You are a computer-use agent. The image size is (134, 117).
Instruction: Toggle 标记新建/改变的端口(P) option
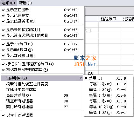42,70
